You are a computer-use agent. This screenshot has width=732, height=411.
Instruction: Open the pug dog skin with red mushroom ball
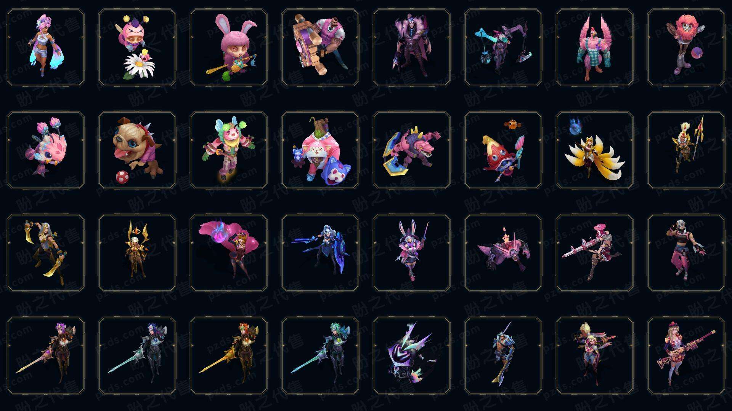click(137, 150)
